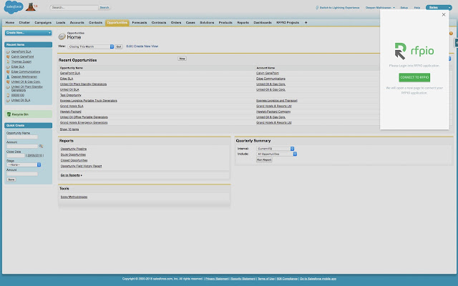Screen dimensions: 458x286
Task: Open the Help link in header
Action: point(417,8)
